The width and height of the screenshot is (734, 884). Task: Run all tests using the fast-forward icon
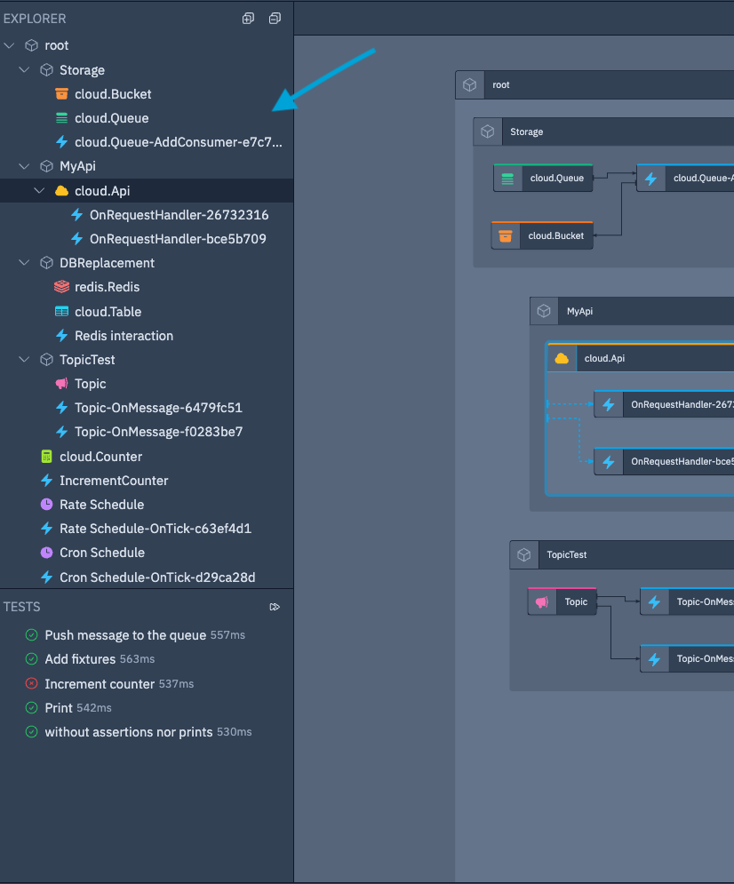pos(275,607)
